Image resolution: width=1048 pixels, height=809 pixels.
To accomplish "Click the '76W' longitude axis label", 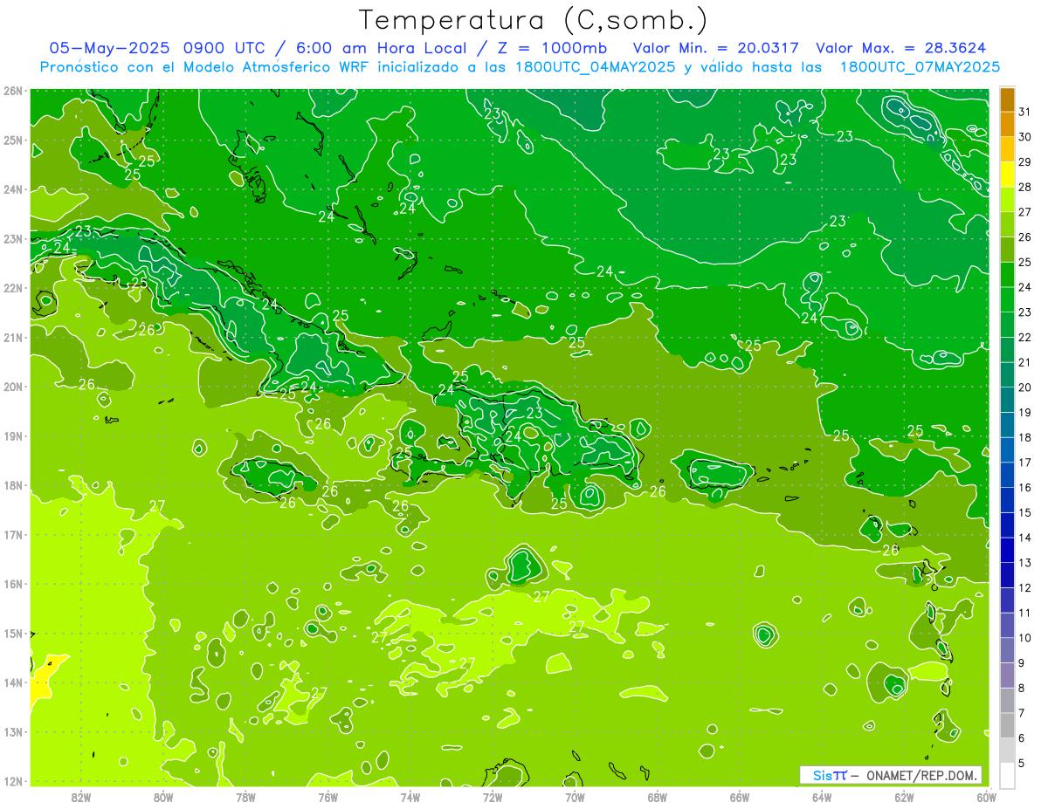I will (x=327, y=796).
